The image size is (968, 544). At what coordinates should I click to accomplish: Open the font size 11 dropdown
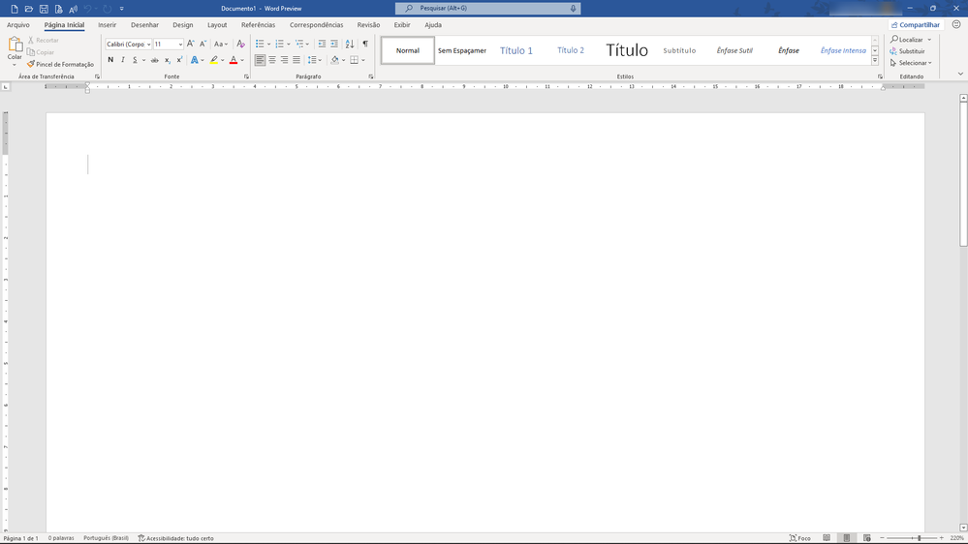pyautogui.click(x=180, y=45)
